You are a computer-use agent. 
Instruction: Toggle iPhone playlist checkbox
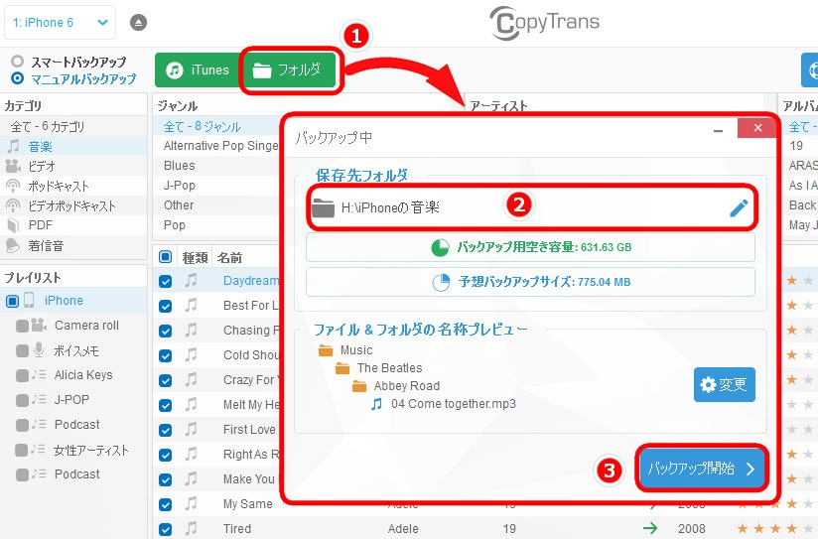point(12,301)
